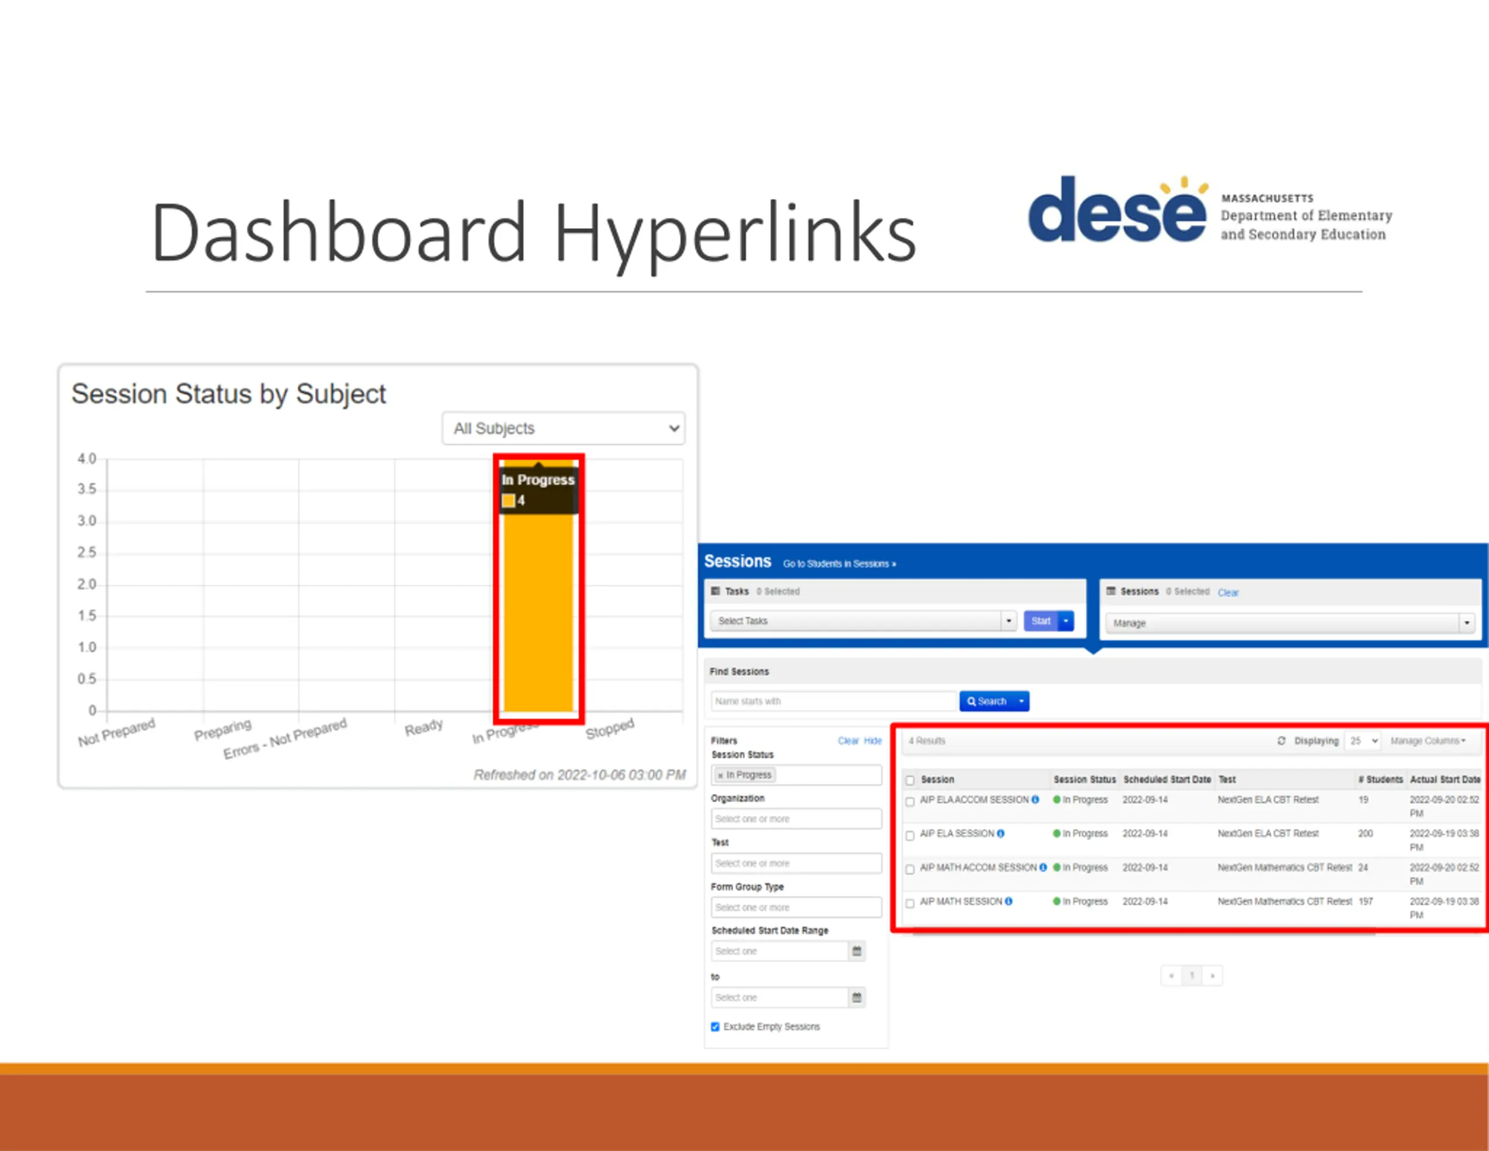Open calendar for the 'to' date
The width and height of the screenshot is (1489, 1151).
[857, 997]
